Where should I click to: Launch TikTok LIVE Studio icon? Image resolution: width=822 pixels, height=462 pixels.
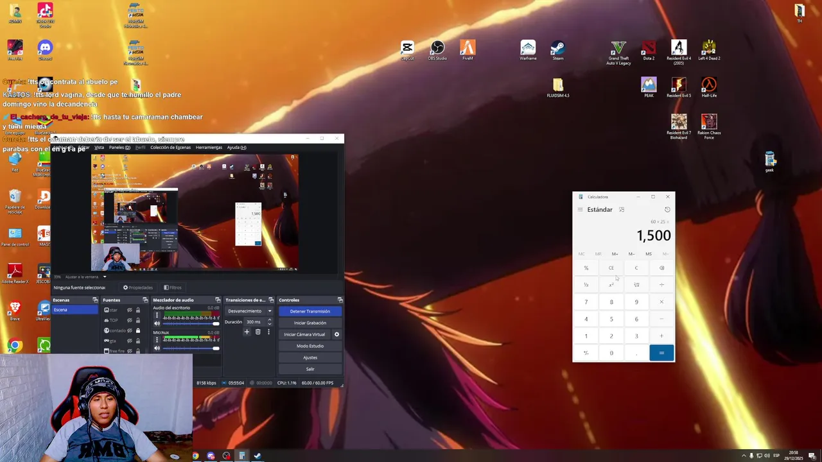click(45, 15)
